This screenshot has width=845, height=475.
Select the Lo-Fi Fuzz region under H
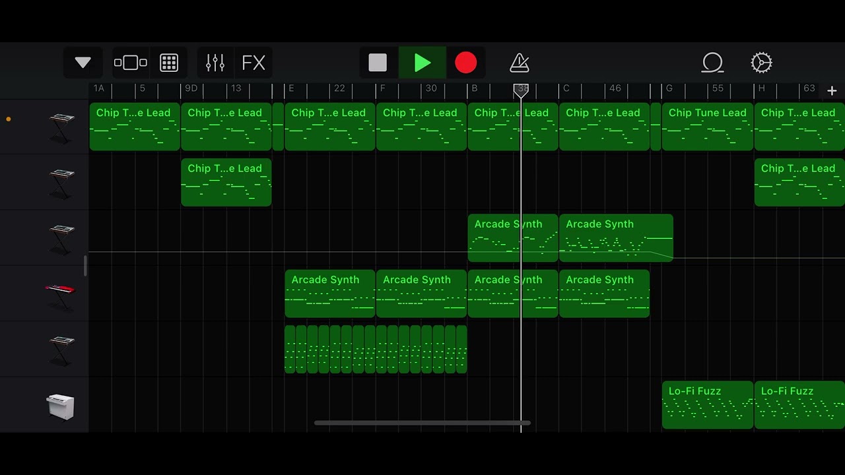click(799, 405)
